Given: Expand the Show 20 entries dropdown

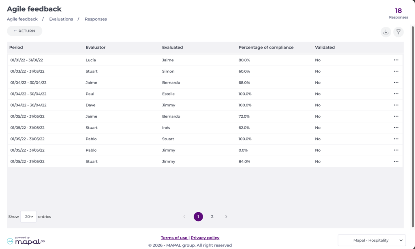Looking at the screenshot, I should (x=29, y=217).
